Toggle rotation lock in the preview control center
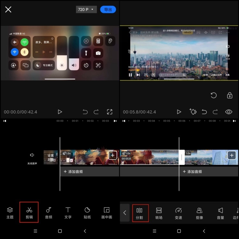Image resolution: width=239 pixels, height=239 pixels. tap(13, 65)
